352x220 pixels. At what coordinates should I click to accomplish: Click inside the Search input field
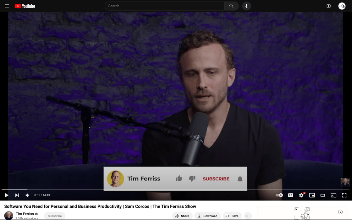pos(164,6)
